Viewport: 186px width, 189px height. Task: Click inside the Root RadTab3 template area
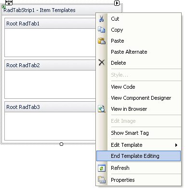50,126
